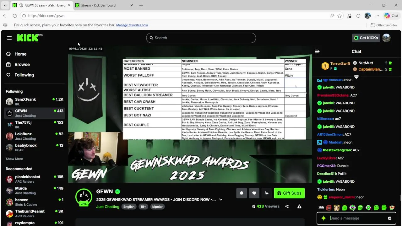Screen dimensions: 402x226
Task: Toggle the notification bell for GEWN
Action: point(242,193)
